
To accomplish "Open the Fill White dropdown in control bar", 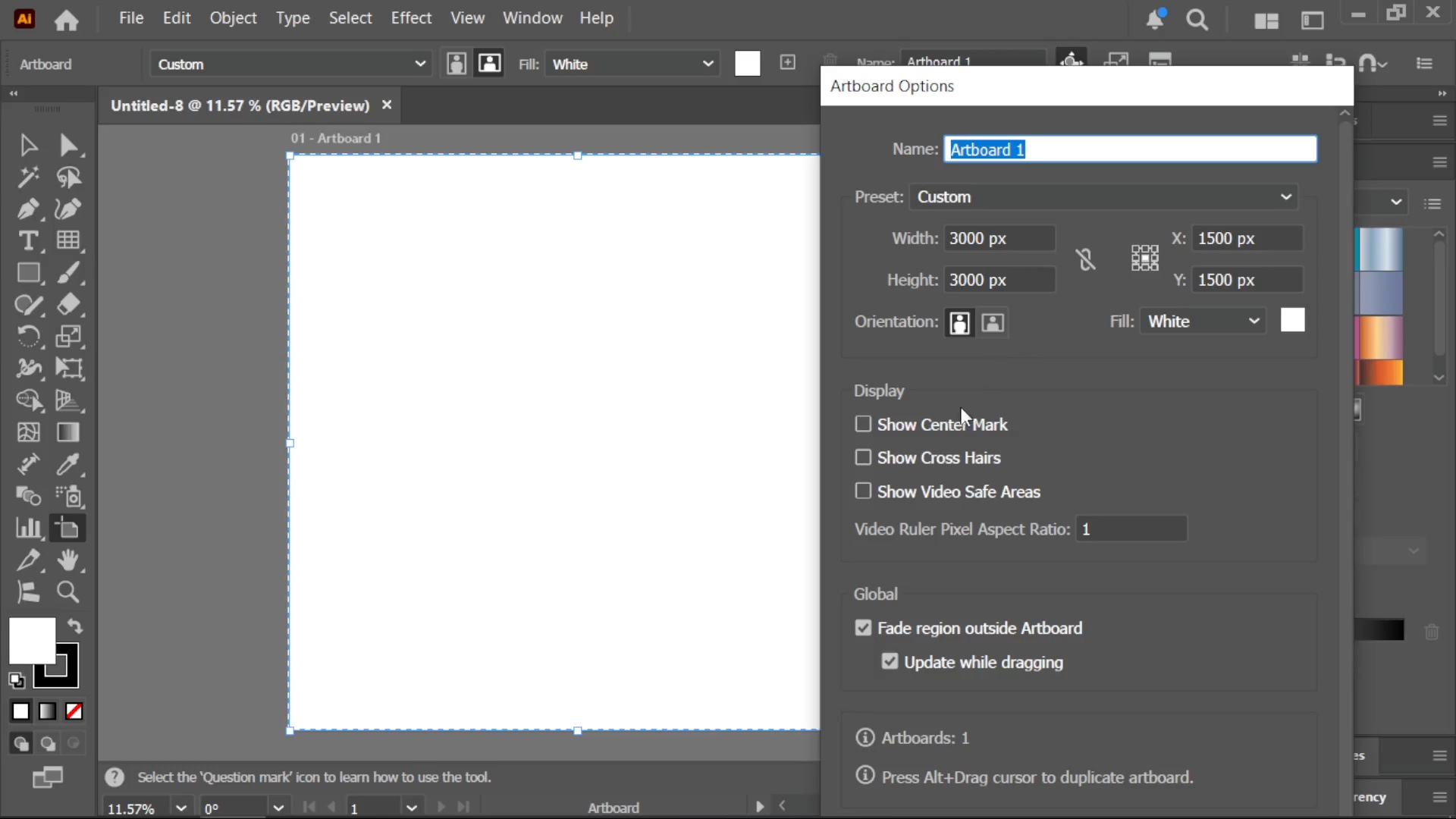I will tap(632, 64).
